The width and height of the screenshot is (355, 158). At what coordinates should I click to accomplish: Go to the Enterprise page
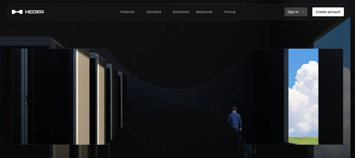[181, 12]
